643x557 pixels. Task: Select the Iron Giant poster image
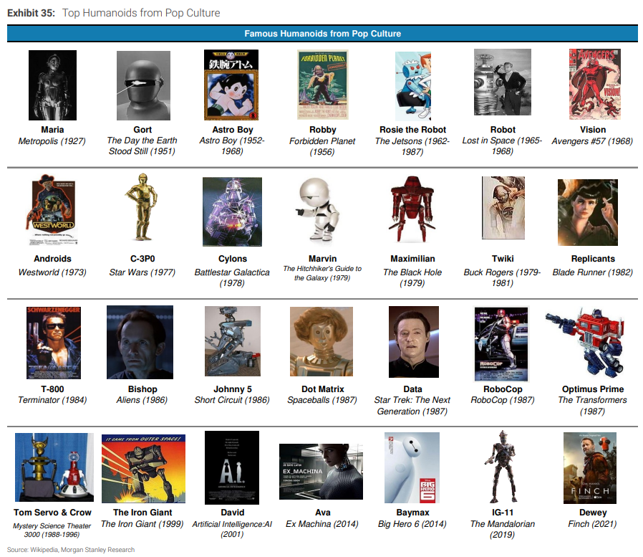point(143,469)
